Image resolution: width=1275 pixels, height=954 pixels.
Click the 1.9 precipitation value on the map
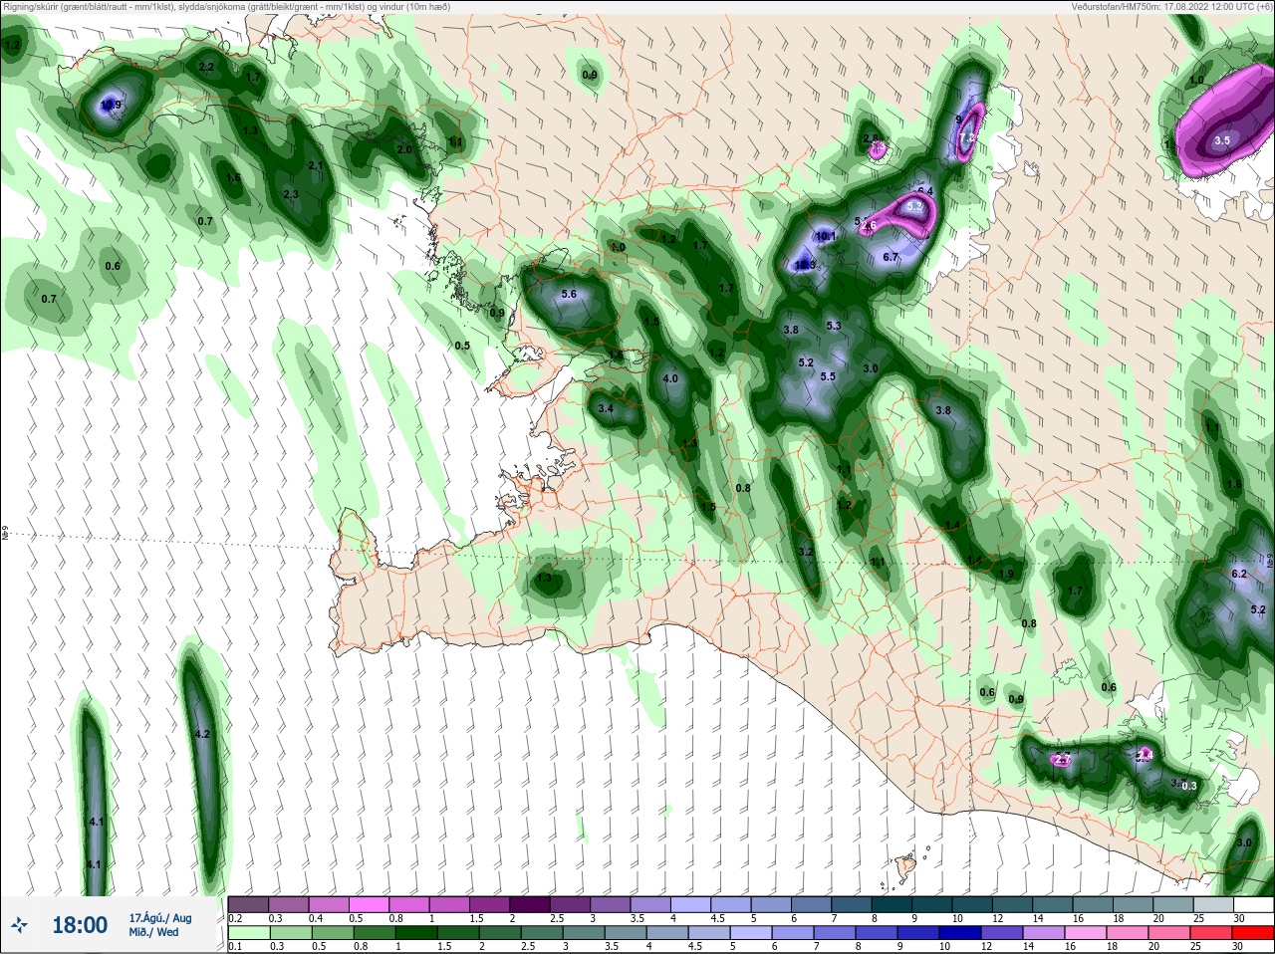pyautogui.click(x=1006, y=575)
